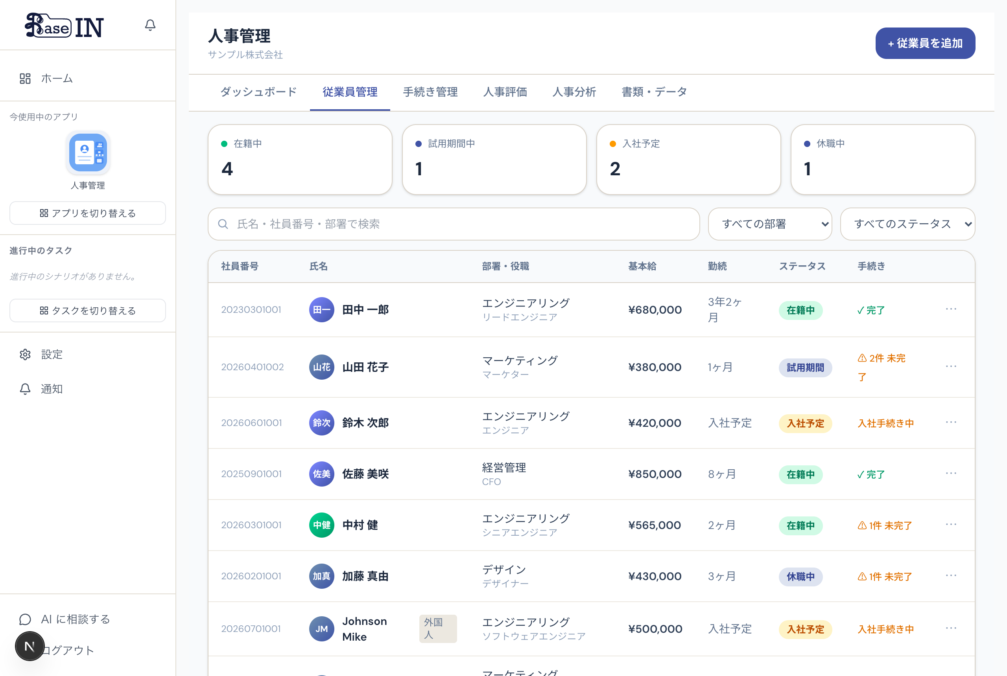This screenshot has height=676, width=1007.
Task: Click the employee name 田中 一郎
Action: click(x=365, y=310)
